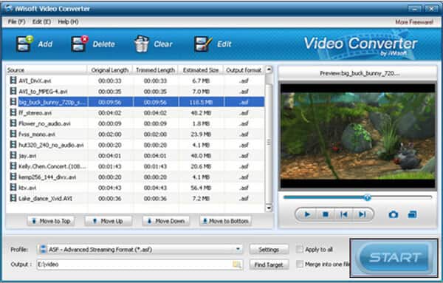The image size is (443, 283).
Task: Click the Clear list trash icon
Action: click(x=142, y=44)
